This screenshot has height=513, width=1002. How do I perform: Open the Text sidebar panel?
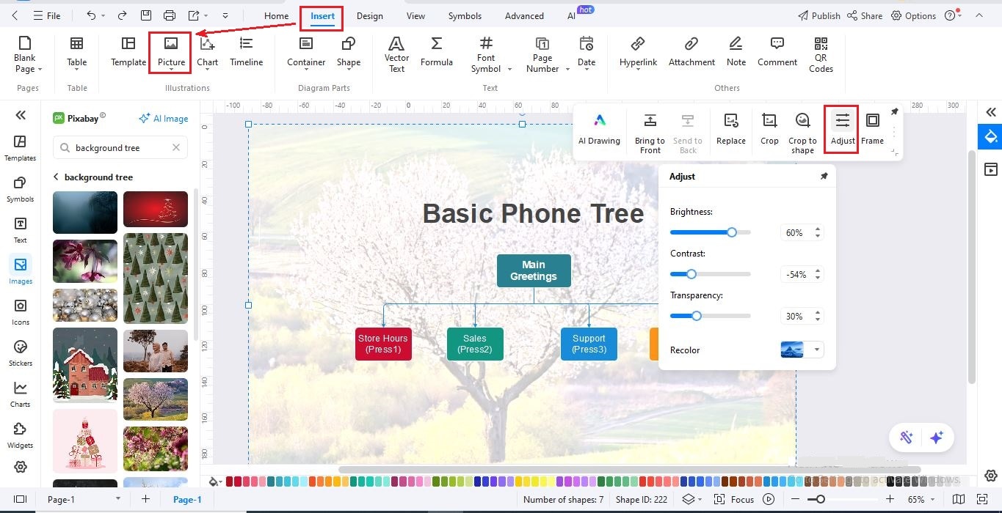coord(20,230)
